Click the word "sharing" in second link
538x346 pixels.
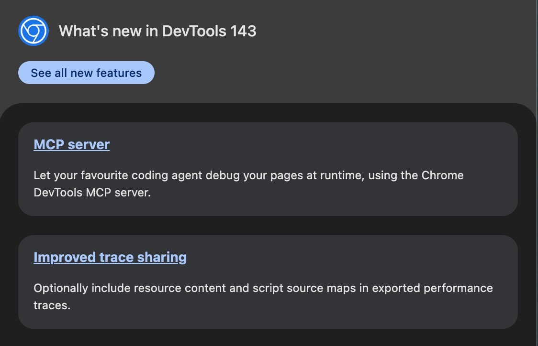(x=162, y=257)
